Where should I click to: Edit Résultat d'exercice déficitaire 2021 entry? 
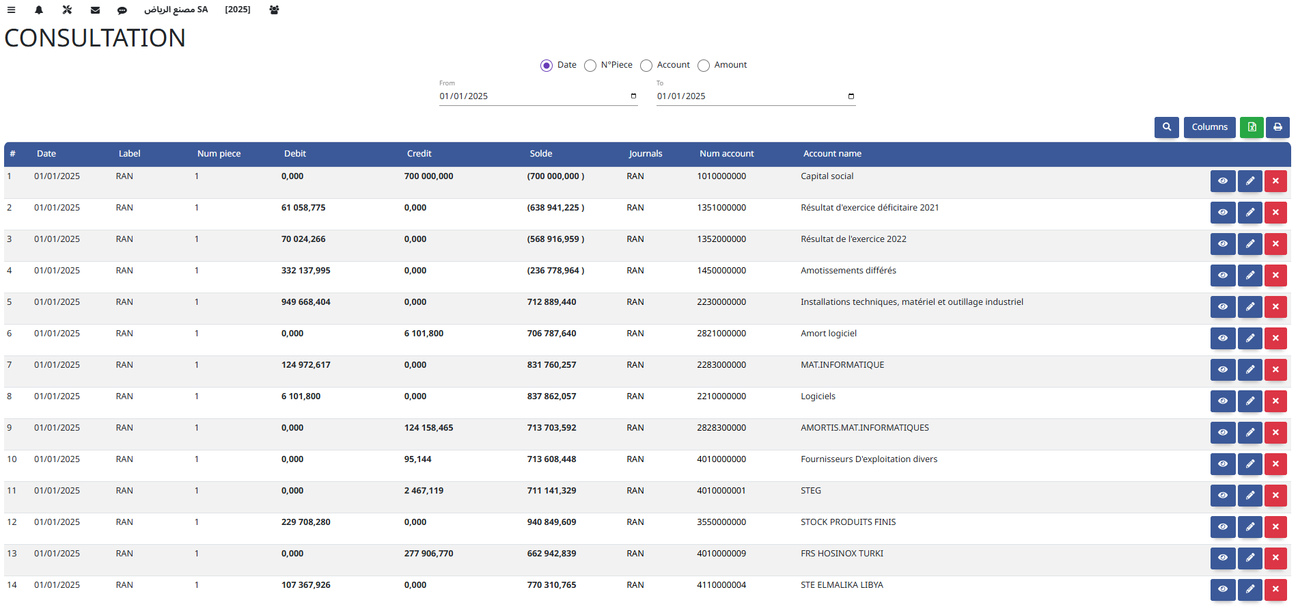(x=1249, y=213)
